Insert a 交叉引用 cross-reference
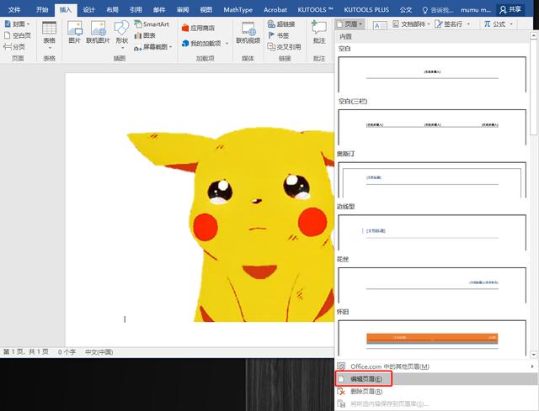Viewport: 539px width, 411px height. (285, 47)
